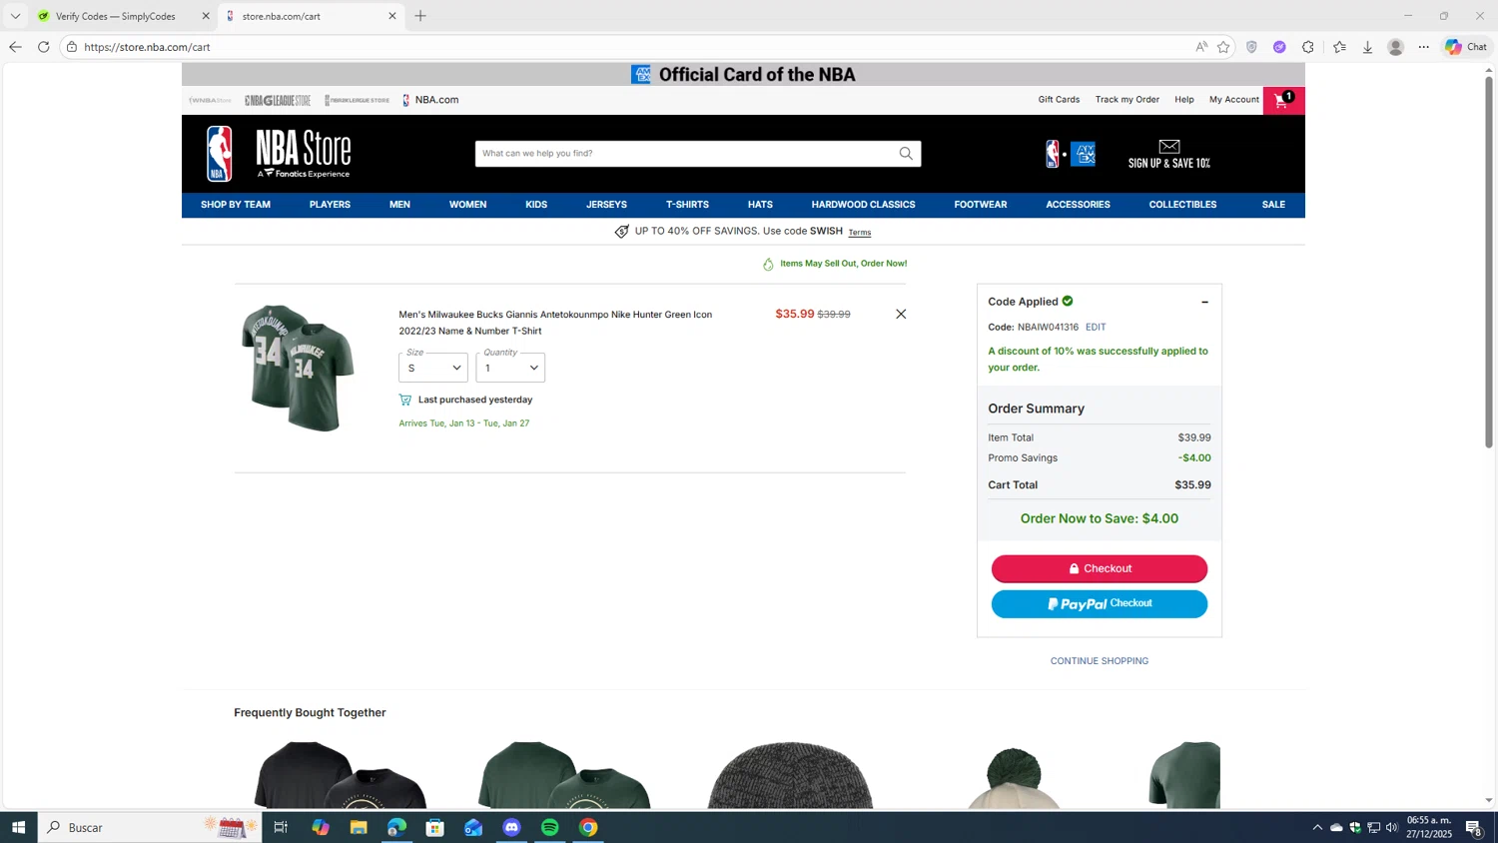Open the NBA G League Store logo
1498x843 pixels.
point(278,100)
